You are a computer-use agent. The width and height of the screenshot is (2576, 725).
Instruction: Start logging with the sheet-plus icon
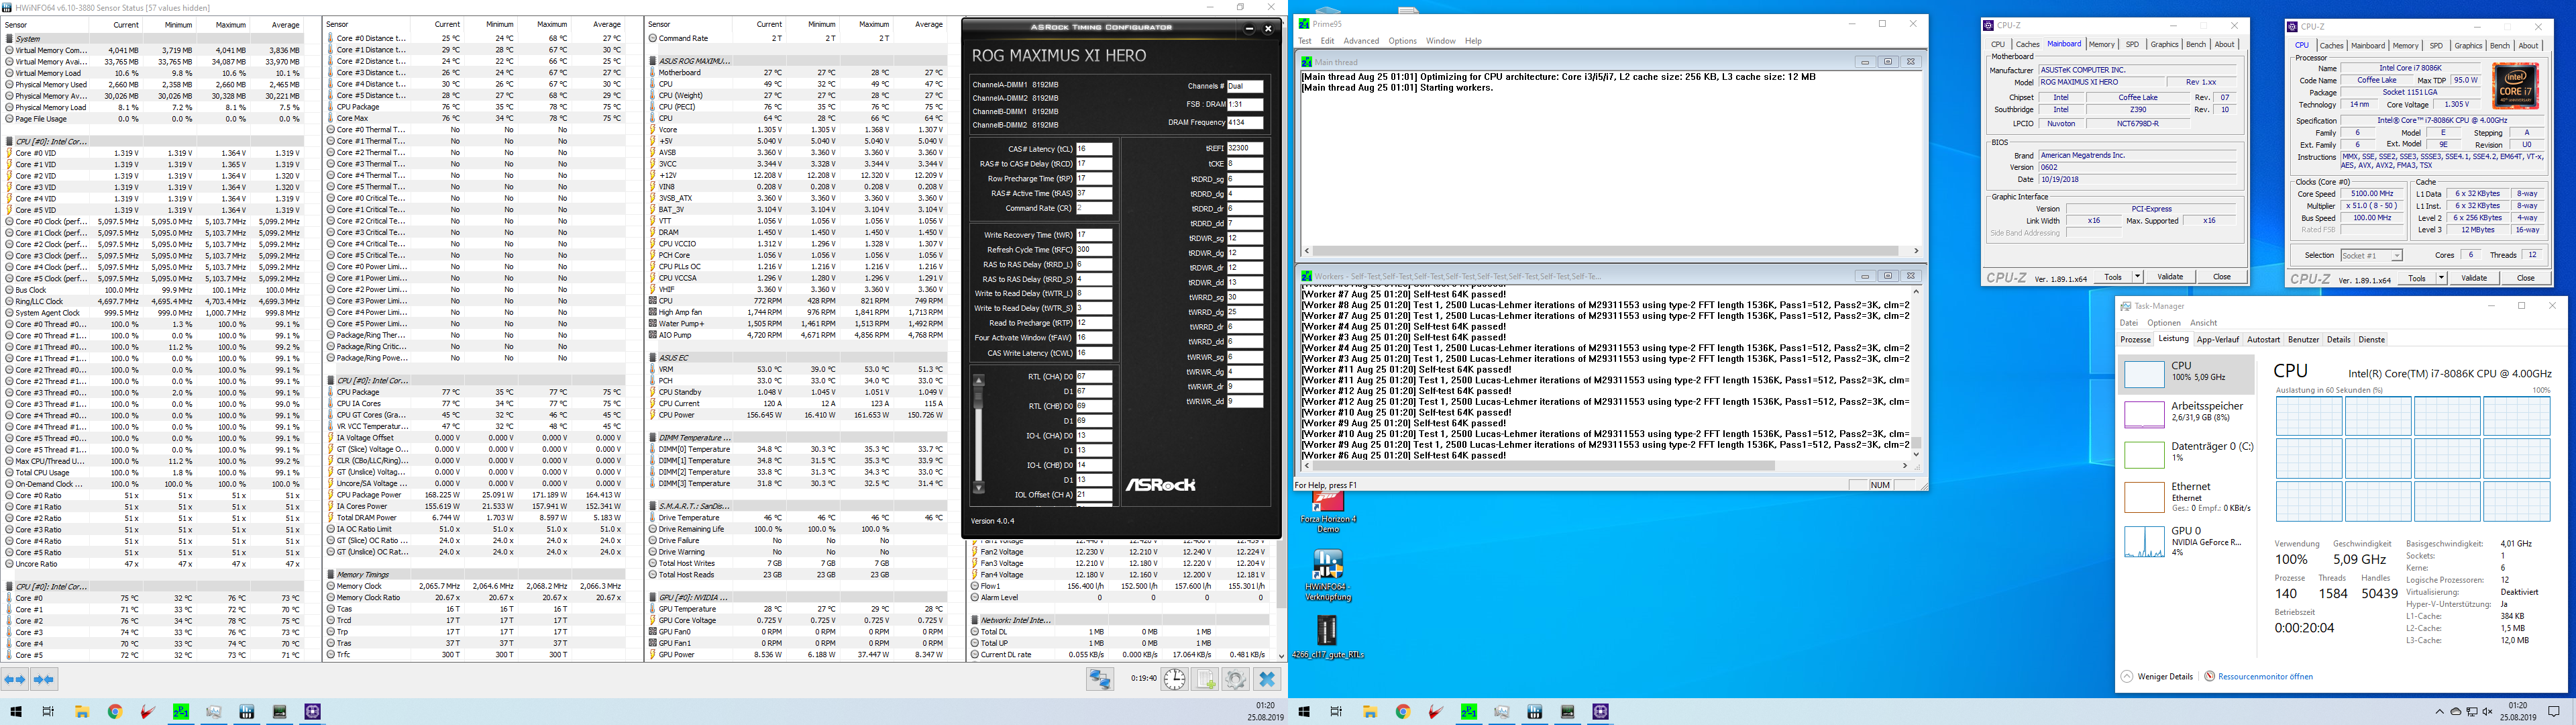tap(1206, 679)
